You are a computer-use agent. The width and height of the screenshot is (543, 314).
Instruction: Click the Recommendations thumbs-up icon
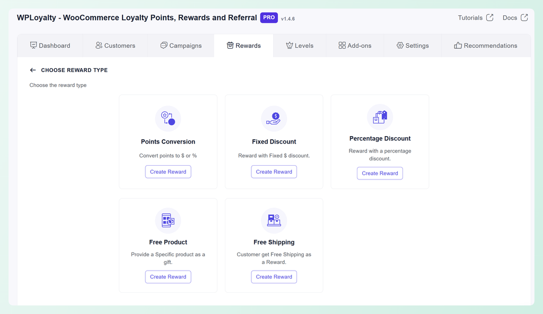[x=458, y=46]
